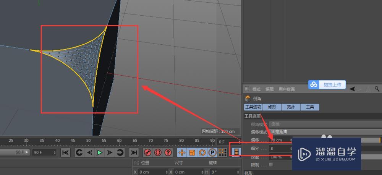382x175 pixels.
Task: Open the 用户数据 menu
Action: pos(287,89)
